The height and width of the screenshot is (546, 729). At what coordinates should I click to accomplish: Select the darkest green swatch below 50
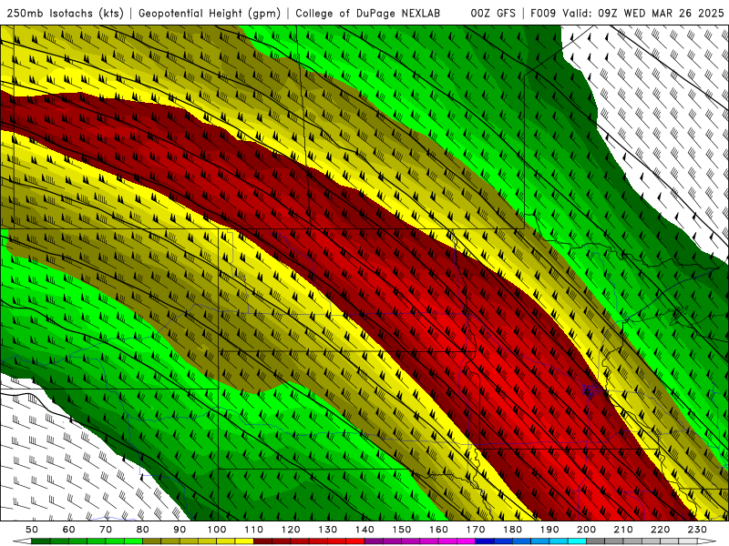coord(41,541)
